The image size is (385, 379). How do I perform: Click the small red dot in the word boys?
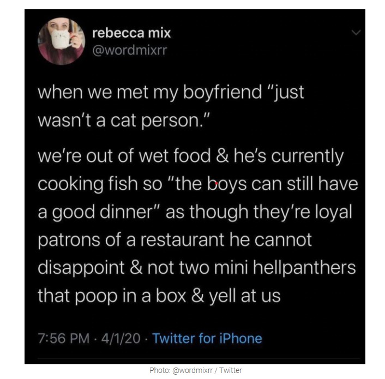coord(216,183)
